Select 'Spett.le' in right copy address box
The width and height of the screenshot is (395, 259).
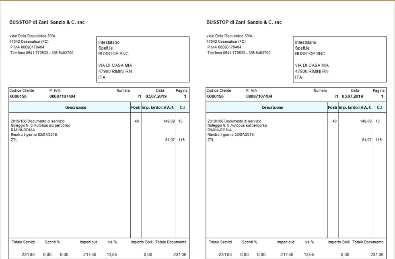pos(302,48)
